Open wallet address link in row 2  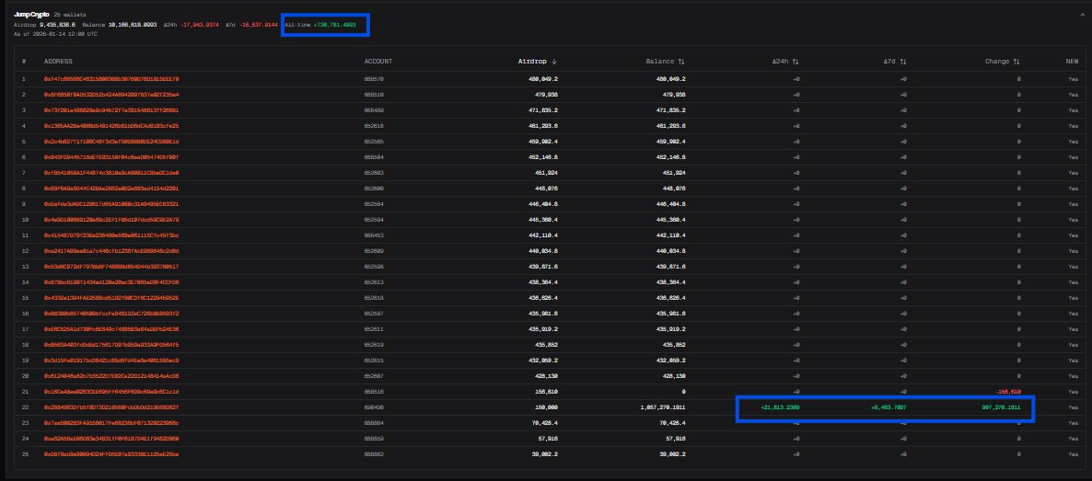111,95
